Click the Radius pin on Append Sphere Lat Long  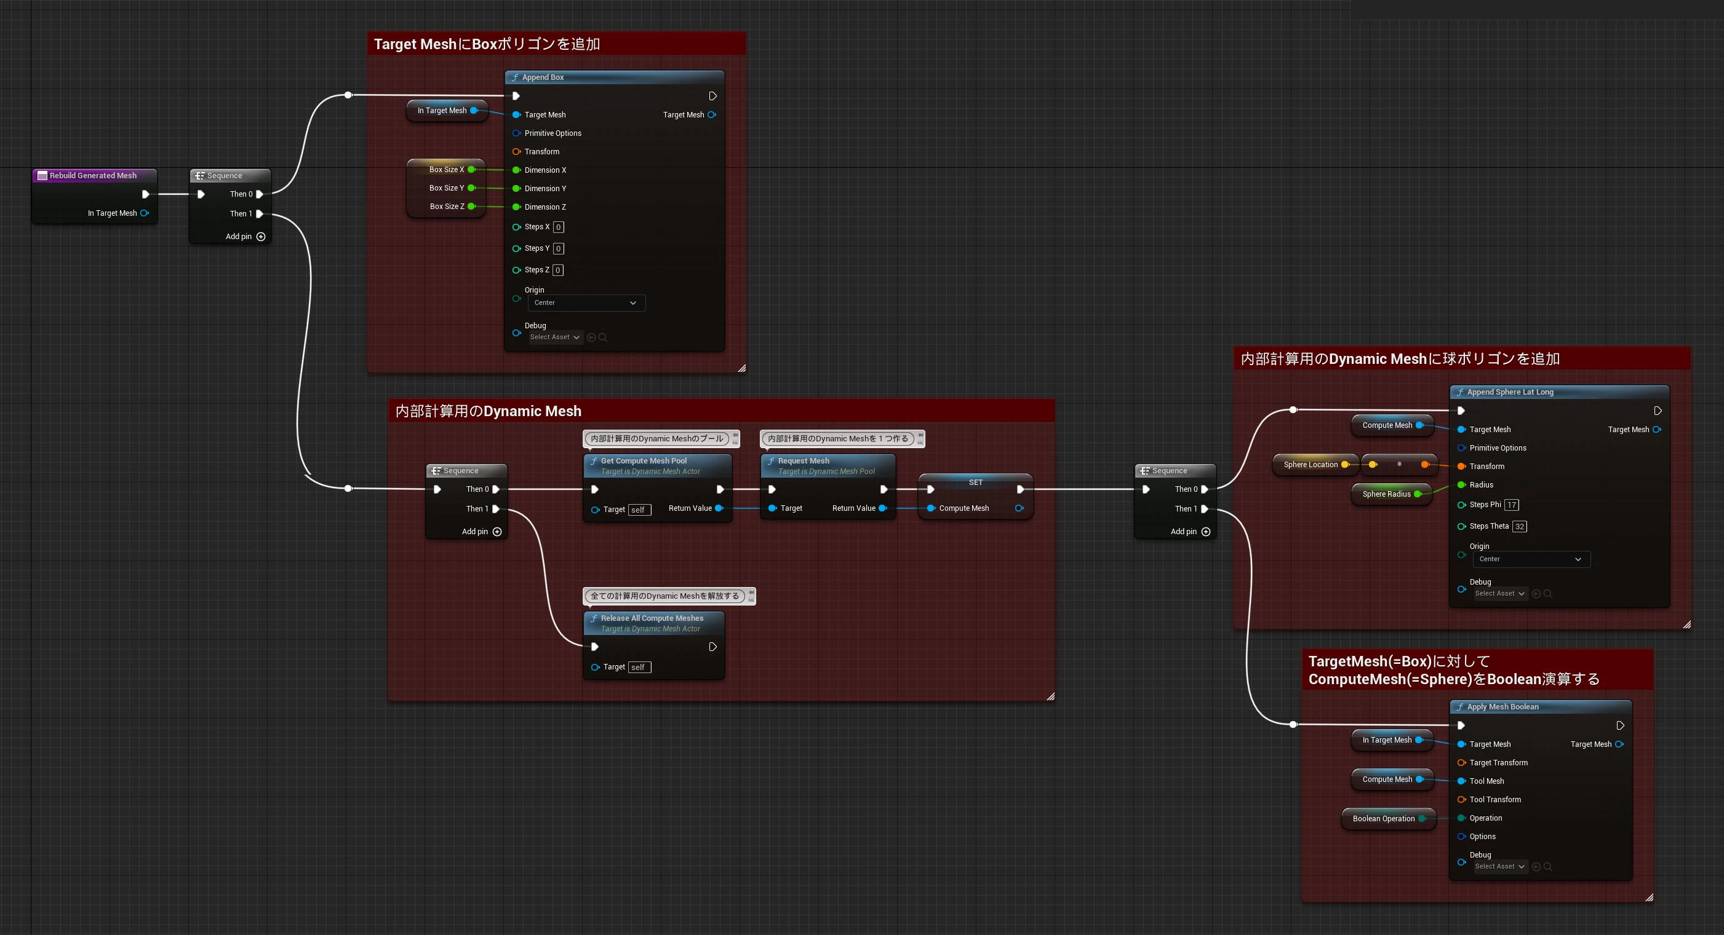(1462, 485)
